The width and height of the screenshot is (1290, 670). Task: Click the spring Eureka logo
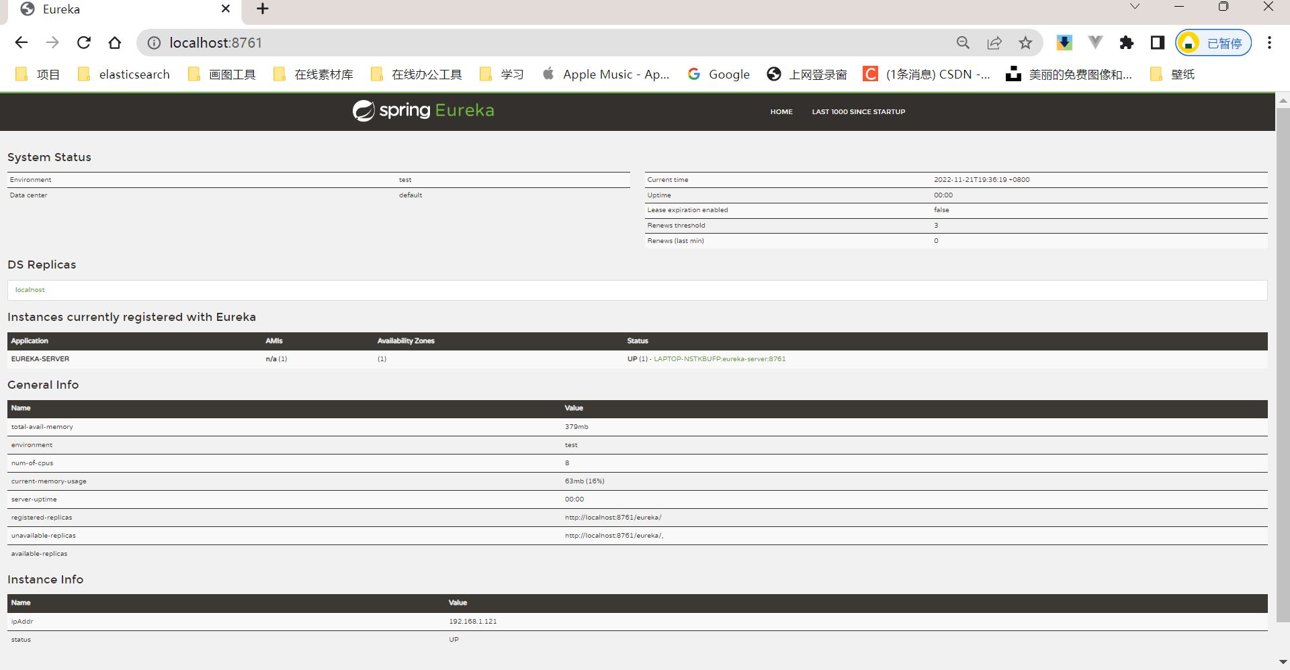423,111
